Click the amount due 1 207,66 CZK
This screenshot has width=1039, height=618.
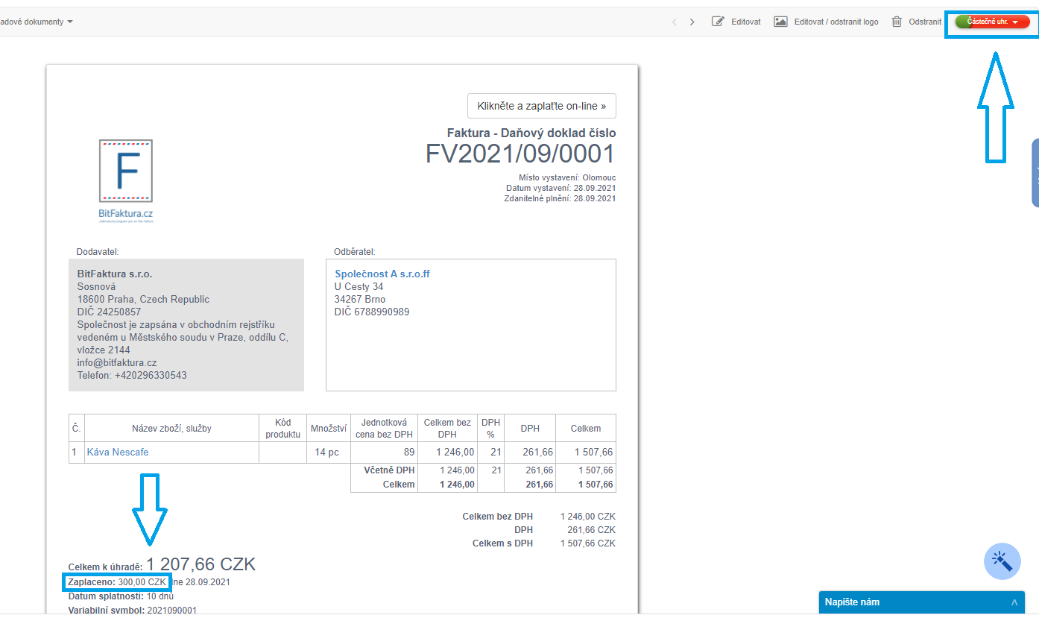click(x=200, y=564)
